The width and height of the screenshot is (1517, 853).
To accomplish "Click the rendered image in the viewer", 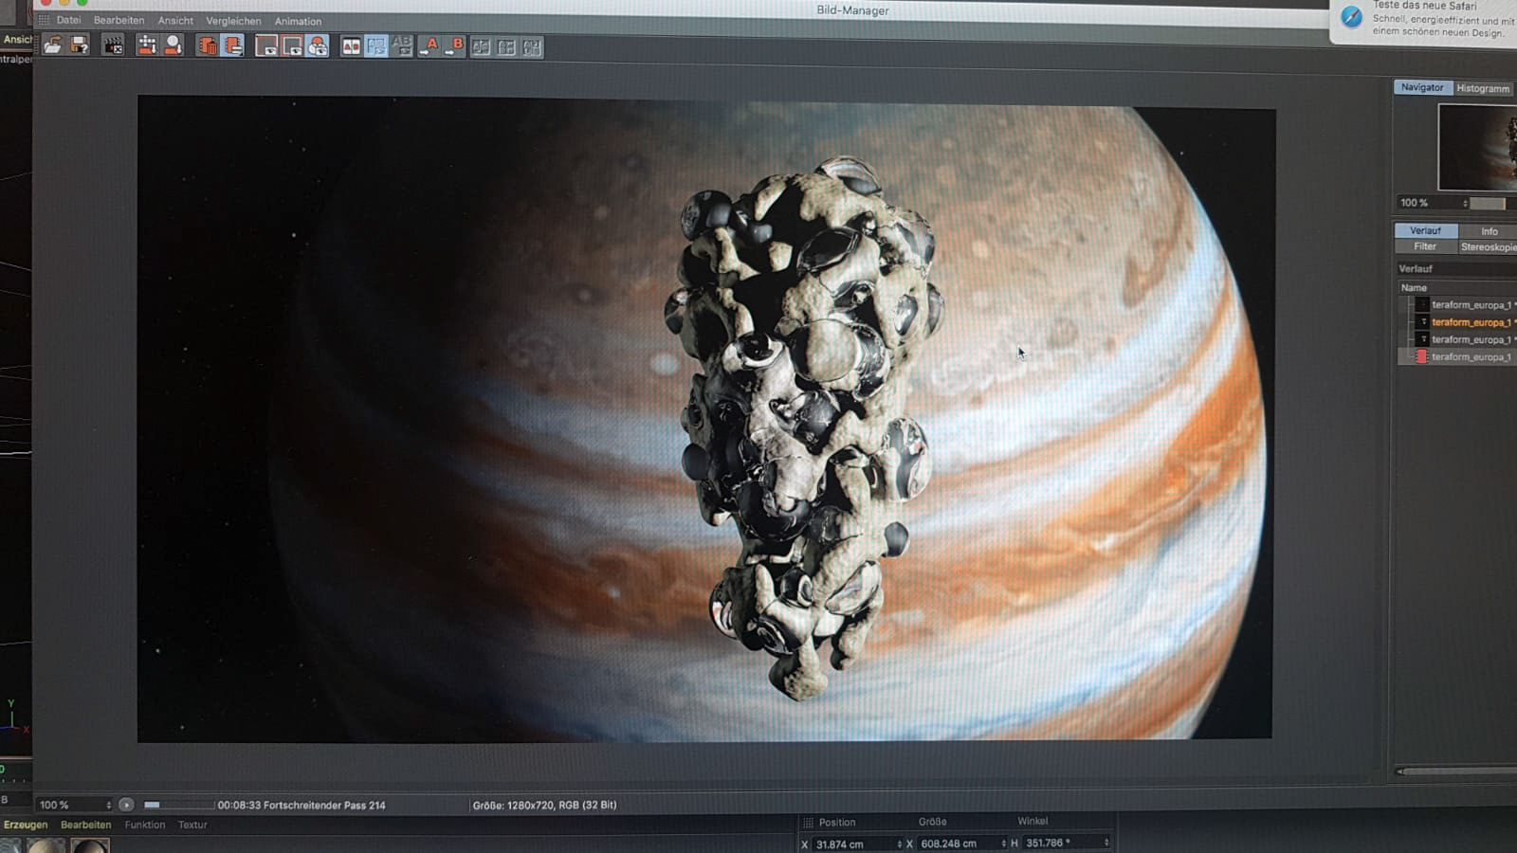I will (705, 418).
